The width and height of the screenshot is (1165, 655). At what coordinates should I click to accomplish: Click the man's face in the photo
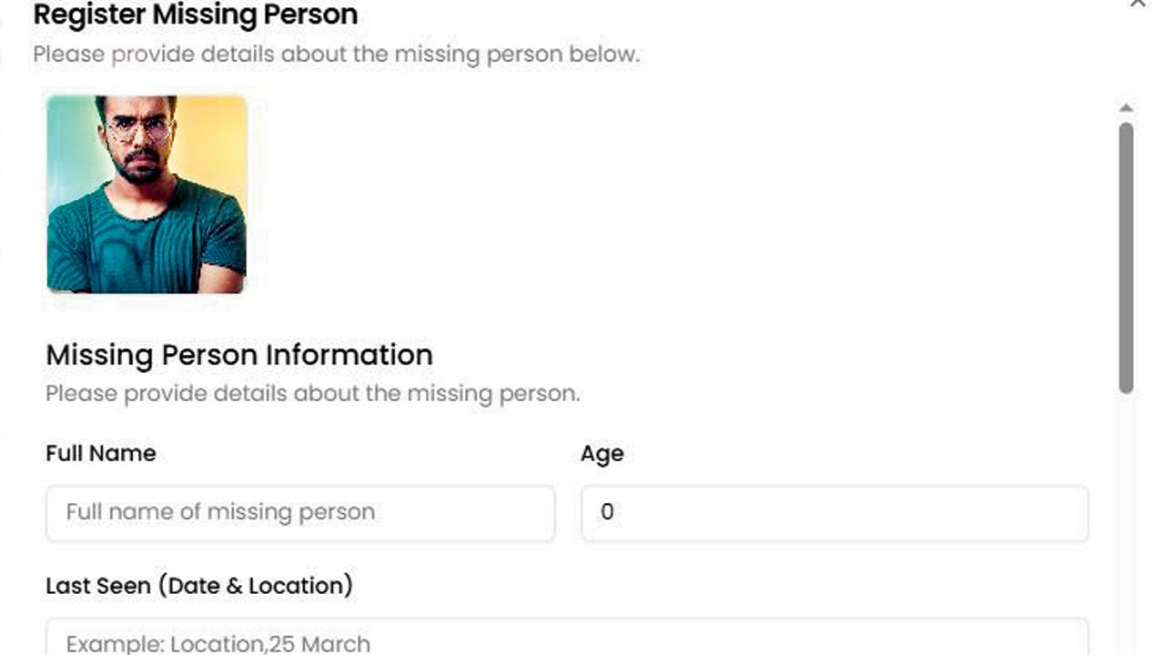click(x=139, y=139)
